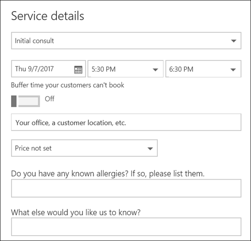Open the 6:30 PM end time dropdown
This screenshot has width=251, height=241.
click(203, 69)
